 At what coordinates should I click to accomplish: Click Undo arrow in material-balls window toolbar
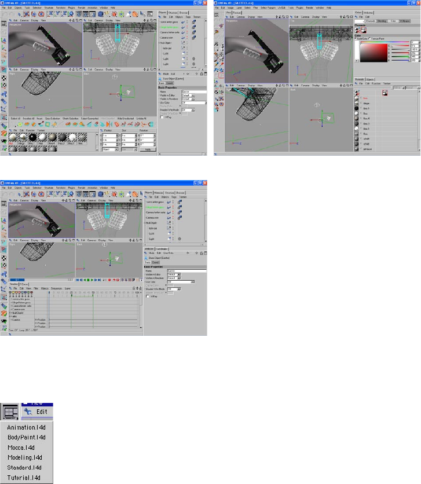pyautogui.click(x=5, y=14)
